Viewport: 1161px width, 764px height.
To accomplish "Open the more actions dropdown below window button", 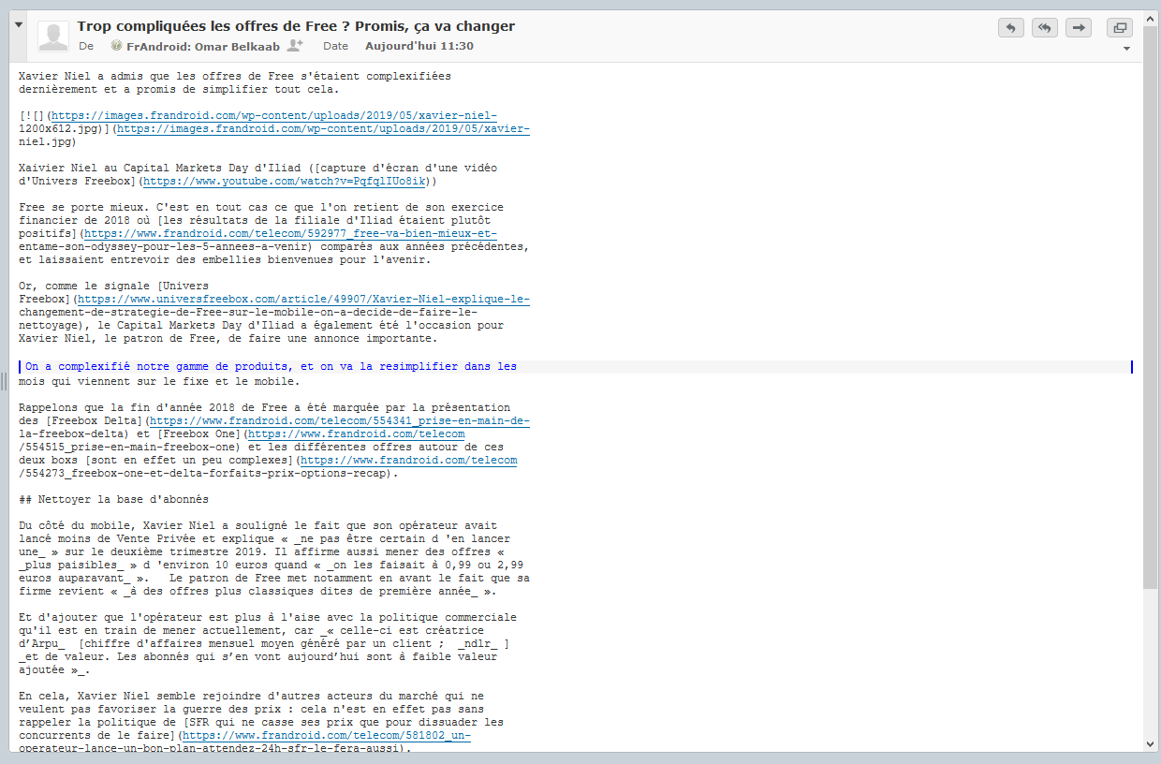I will [x=1126, y=49].
